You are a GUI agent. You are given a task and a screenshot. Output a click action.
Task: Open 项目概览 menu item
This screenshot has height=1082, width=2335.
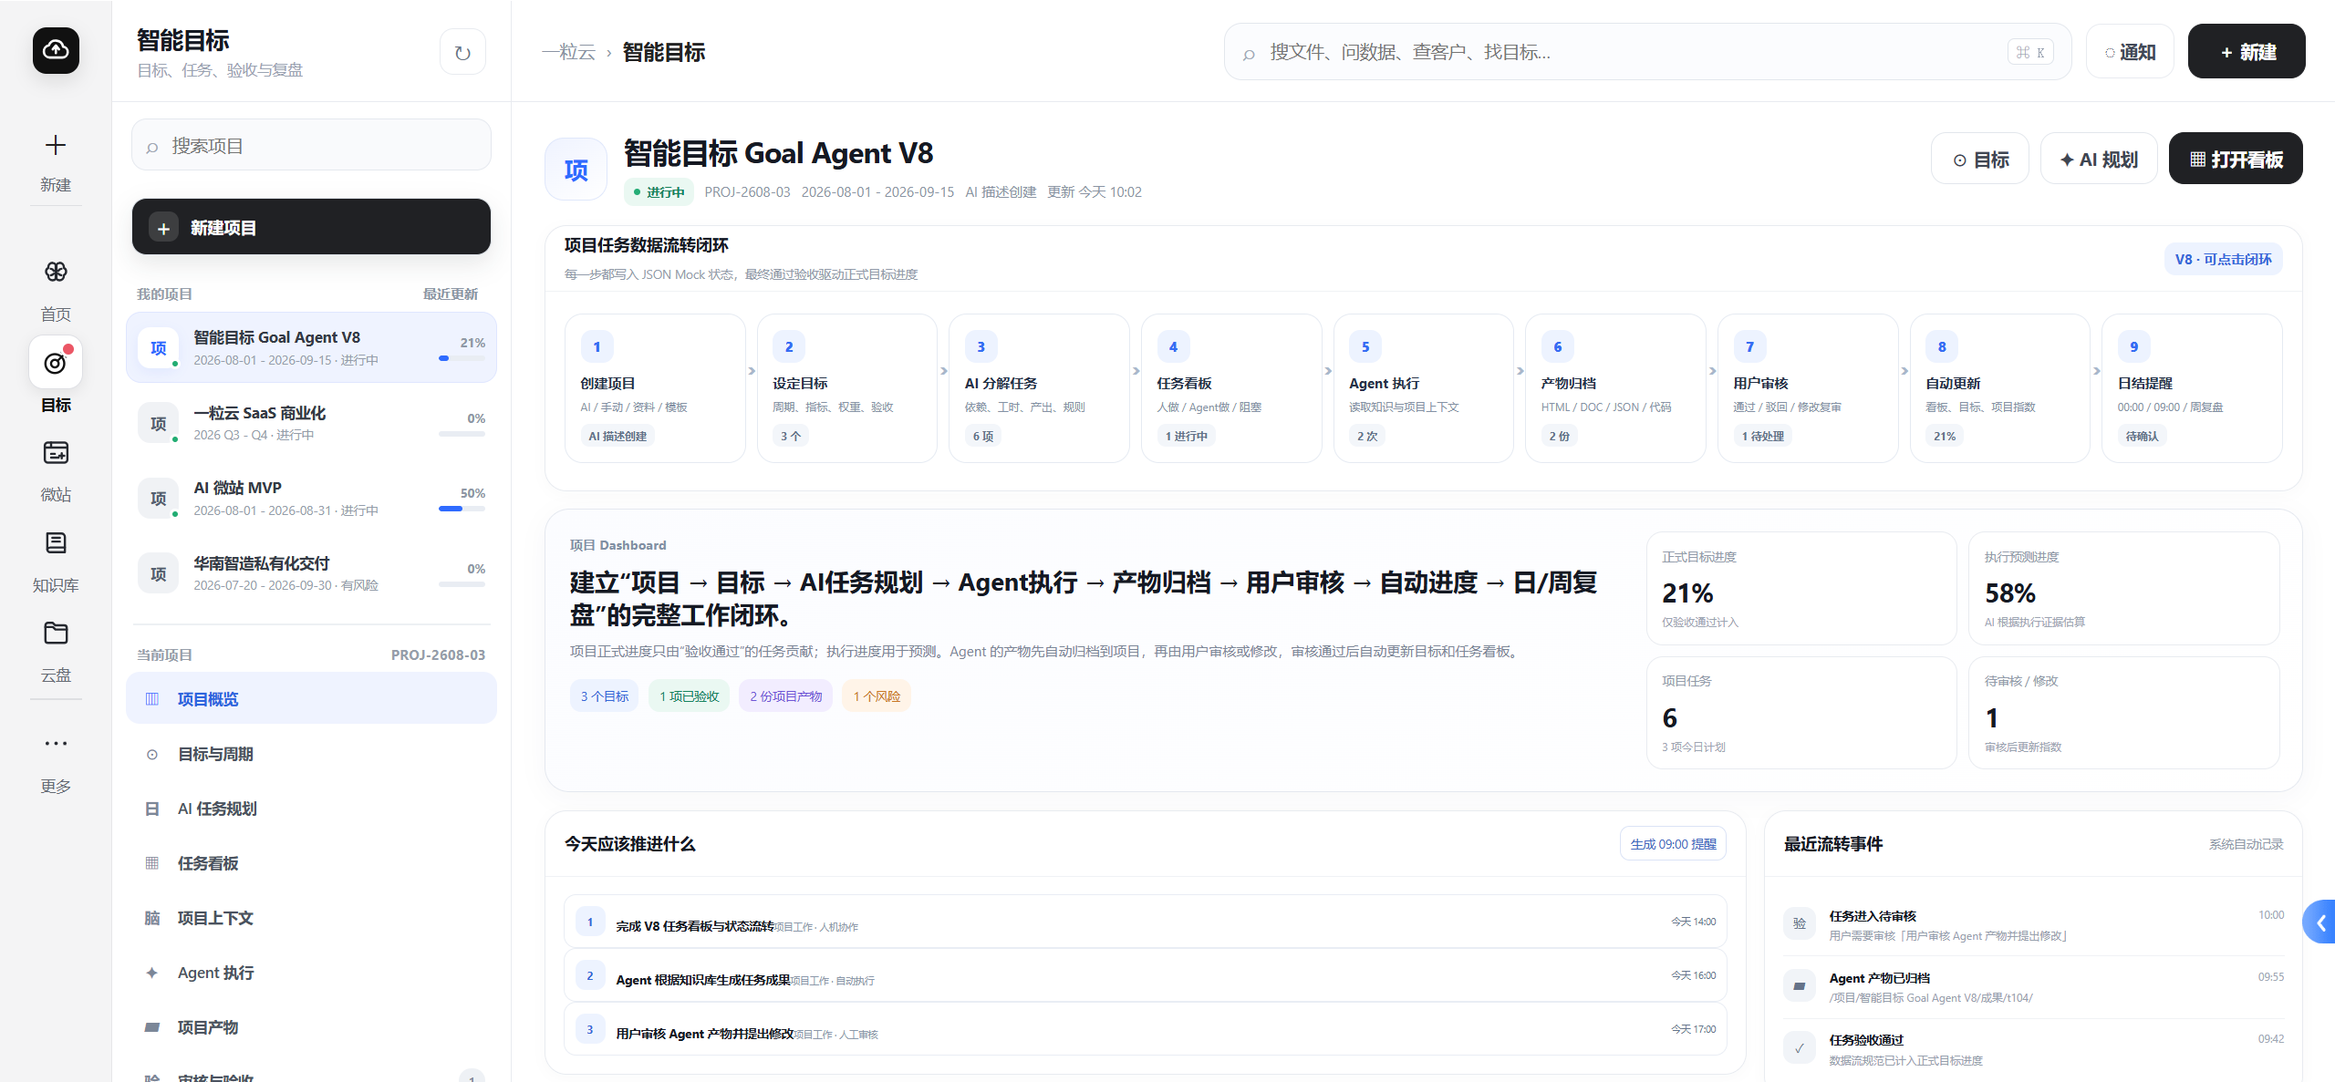click(311, 699)
